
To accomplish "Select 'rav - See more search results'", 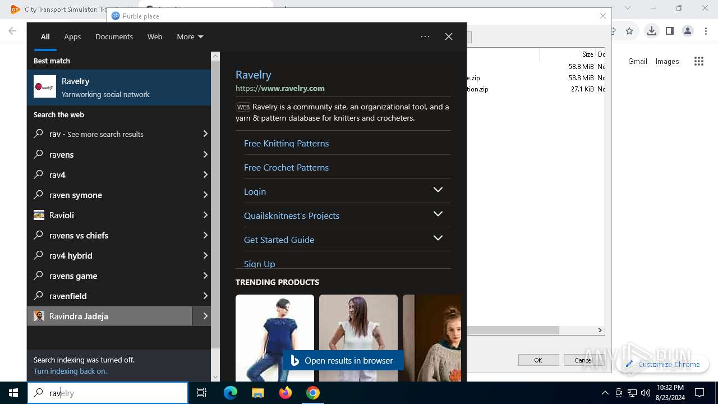I will click(109, 134).
